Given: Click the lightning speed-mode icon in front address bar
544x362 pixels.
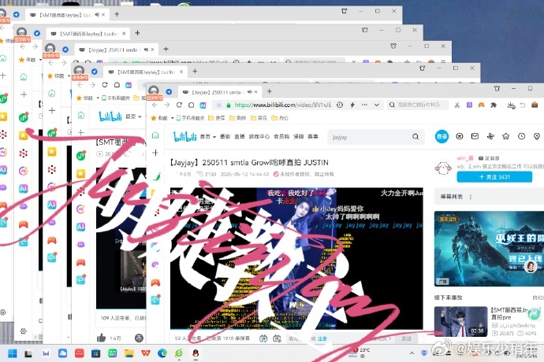Looking at the screenshot, I should 352,105.
